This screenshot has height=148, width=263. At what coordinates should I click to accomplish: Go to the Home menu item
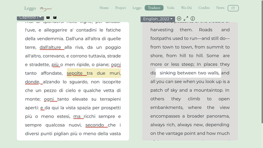(x=104, y=8)
